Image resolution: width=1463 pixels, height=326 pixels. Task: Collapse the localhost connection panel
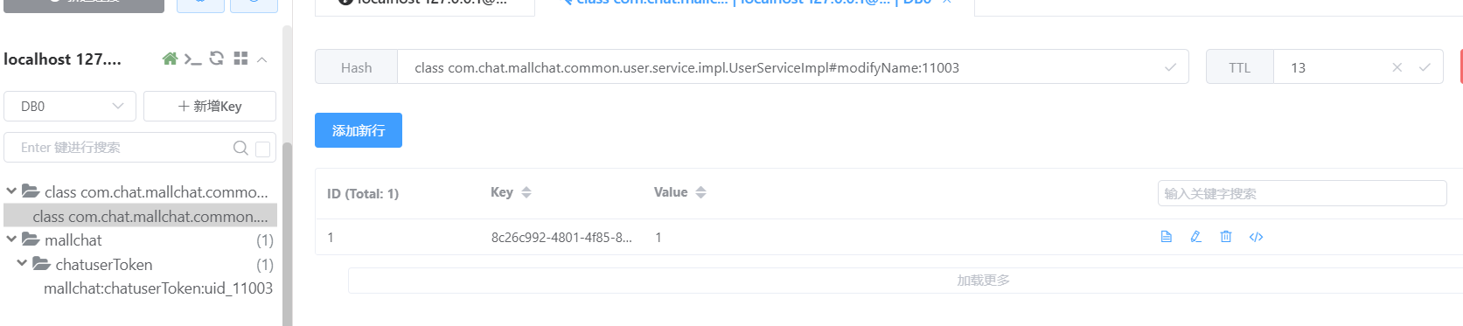tap(262, 59)
